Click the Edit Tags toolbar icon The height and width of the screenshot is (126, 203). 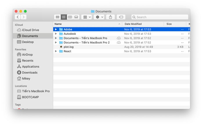pos(121,17)
